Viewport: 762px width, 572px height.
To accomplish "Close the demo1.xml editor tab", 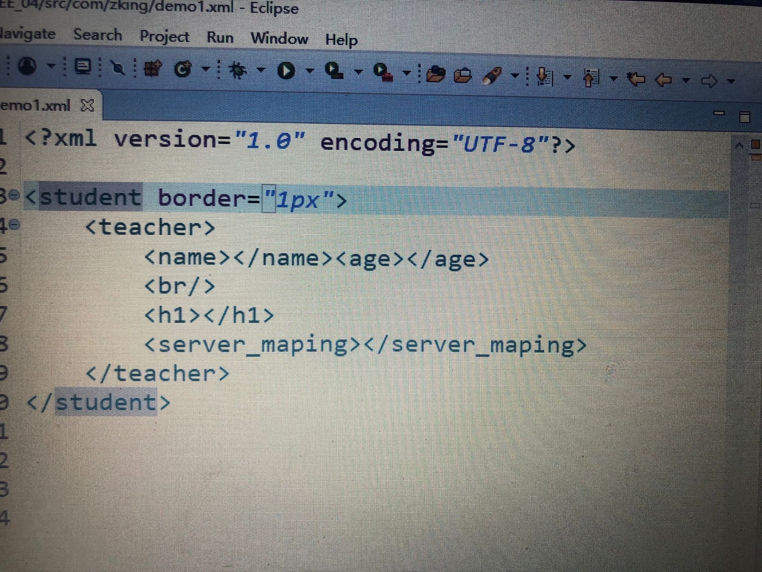I will (87, 105).
